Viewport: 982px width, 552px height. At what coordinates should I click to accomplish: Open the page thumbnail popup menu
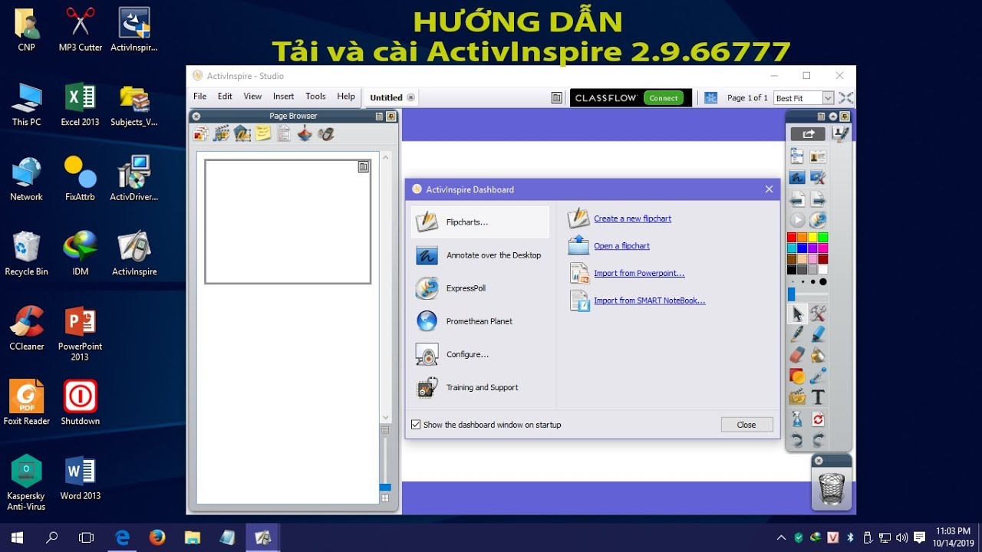[364, 166]
